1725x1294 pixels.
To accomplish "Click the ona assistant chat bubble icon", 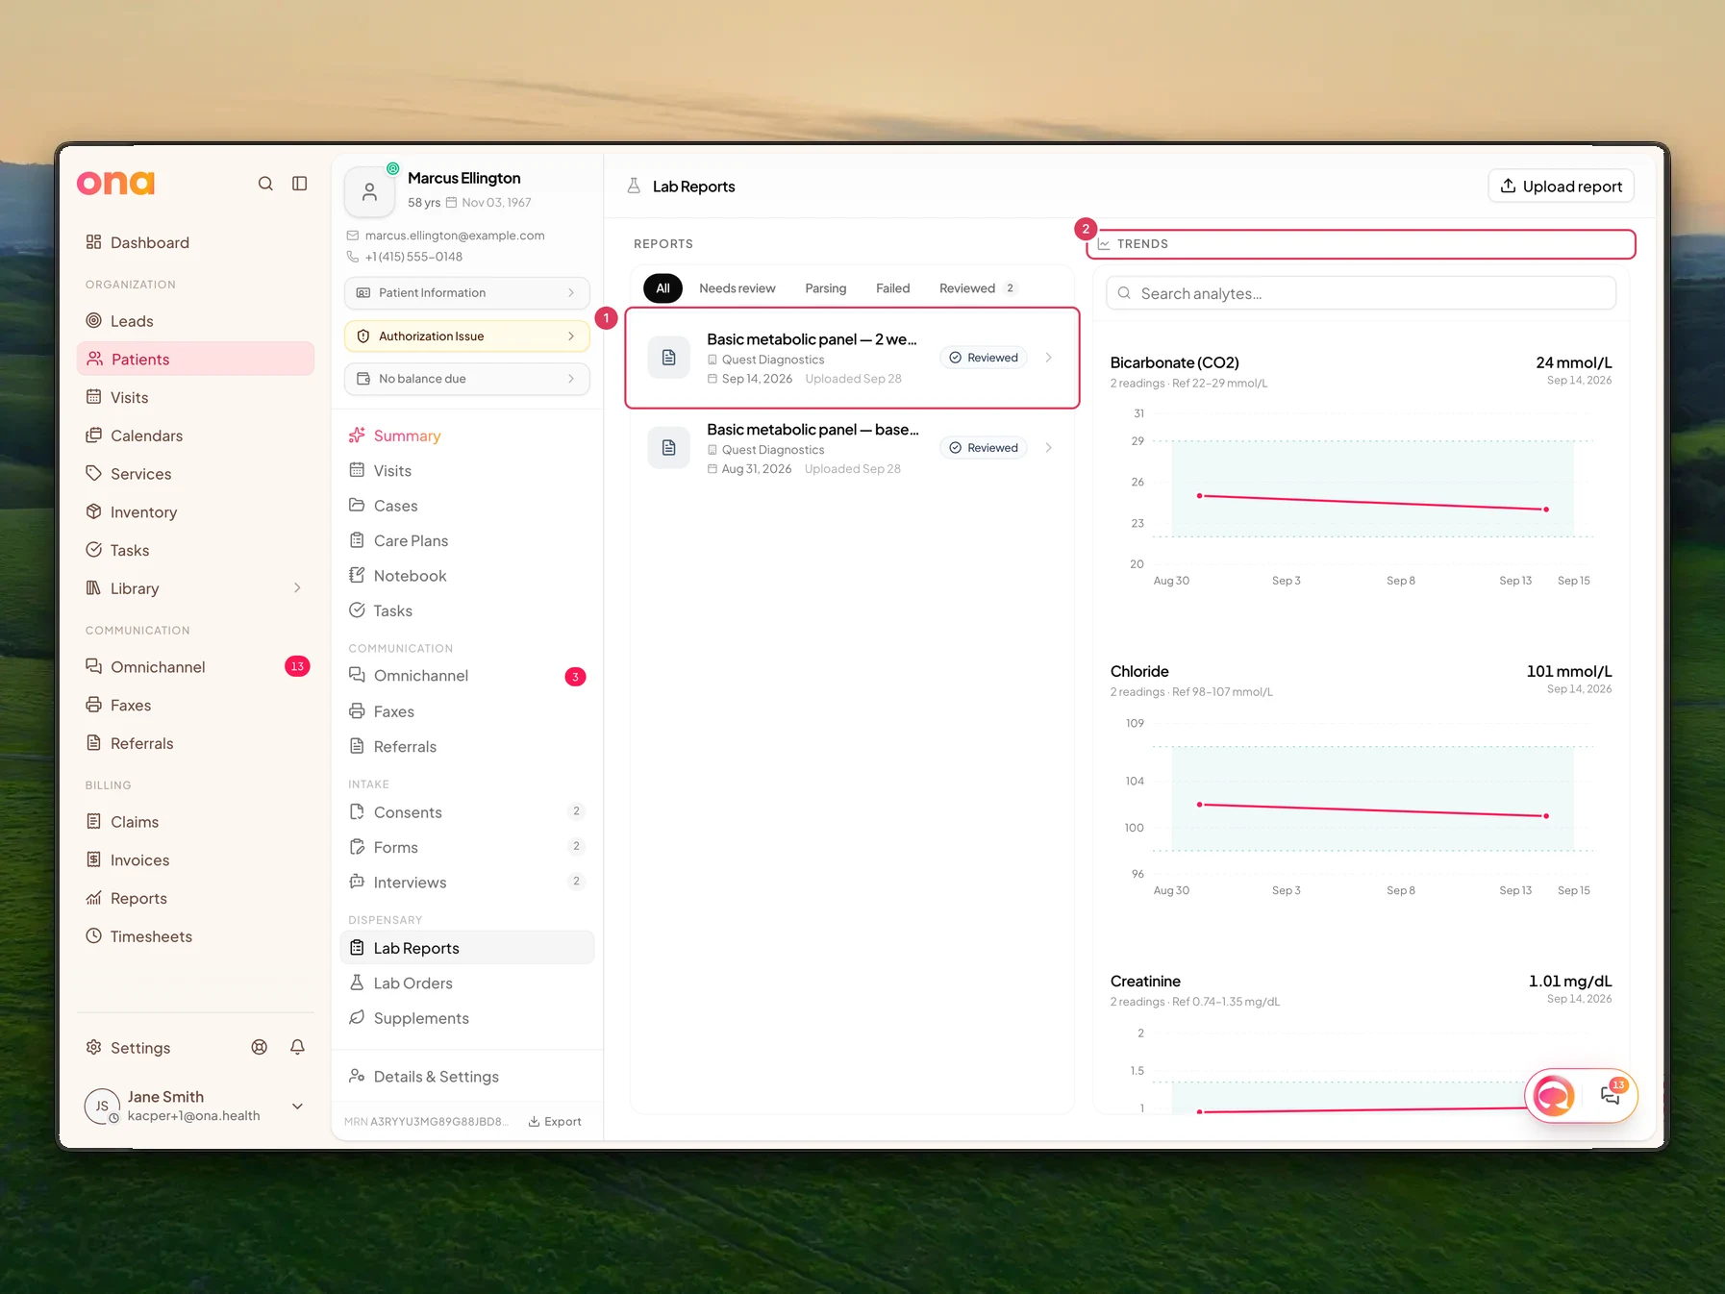I will [1554, 1095].
